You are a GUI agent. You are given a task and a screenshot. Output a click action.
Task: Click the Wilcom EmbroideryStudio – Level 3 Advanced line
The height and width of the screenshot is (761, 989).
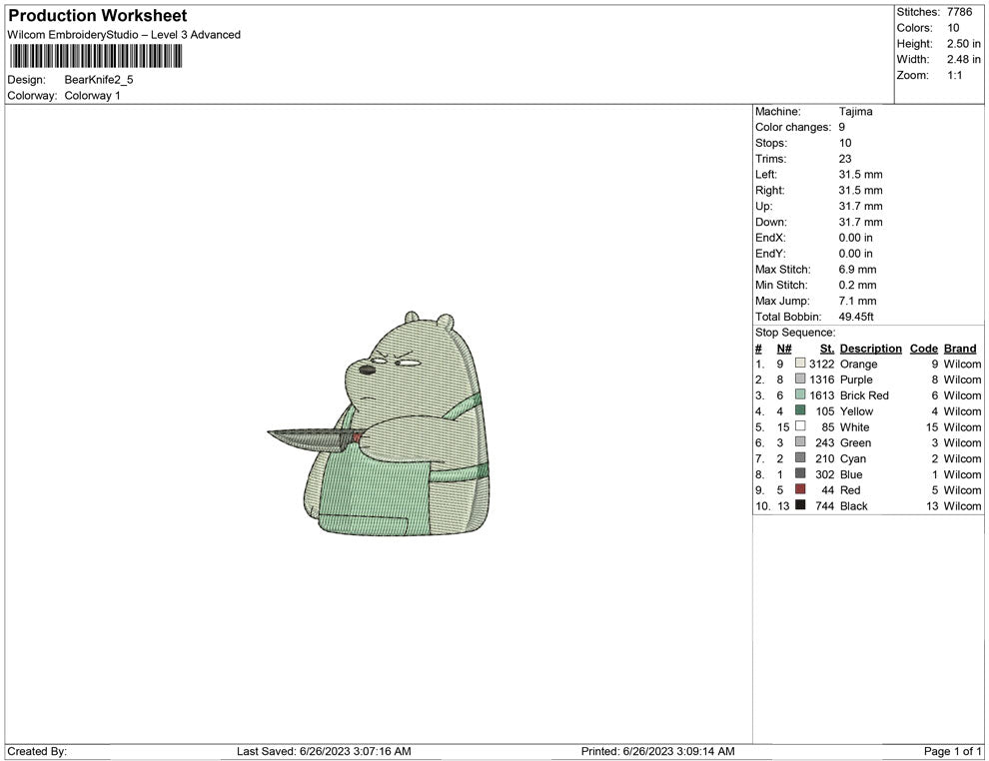[124, 35]
